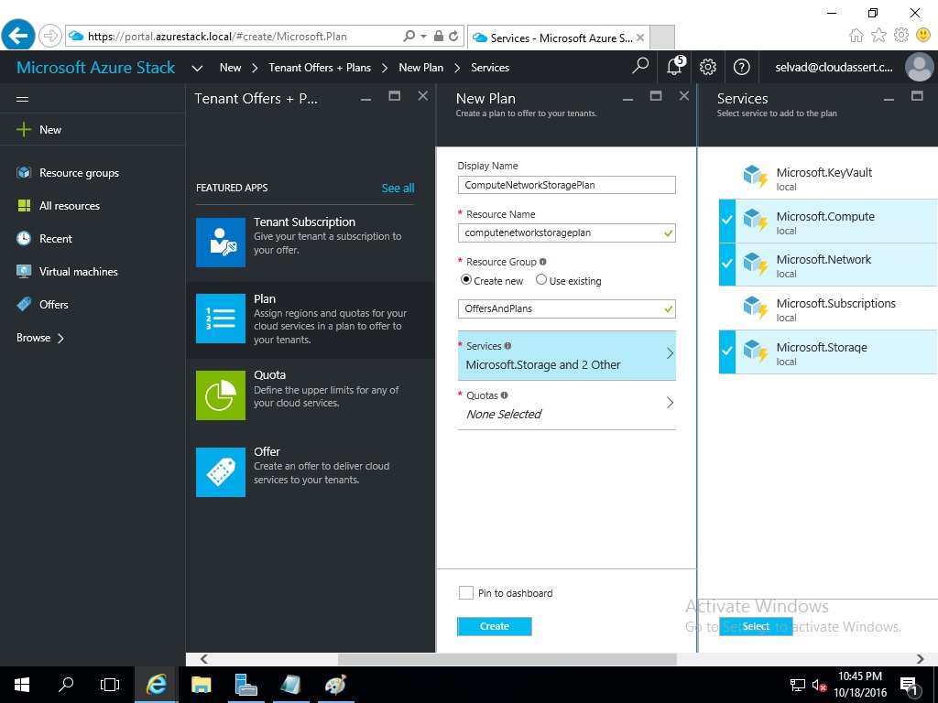Expand the Browse chevron in the sidebar
This screenshot has width=938, height=703.
coord(60,339)
